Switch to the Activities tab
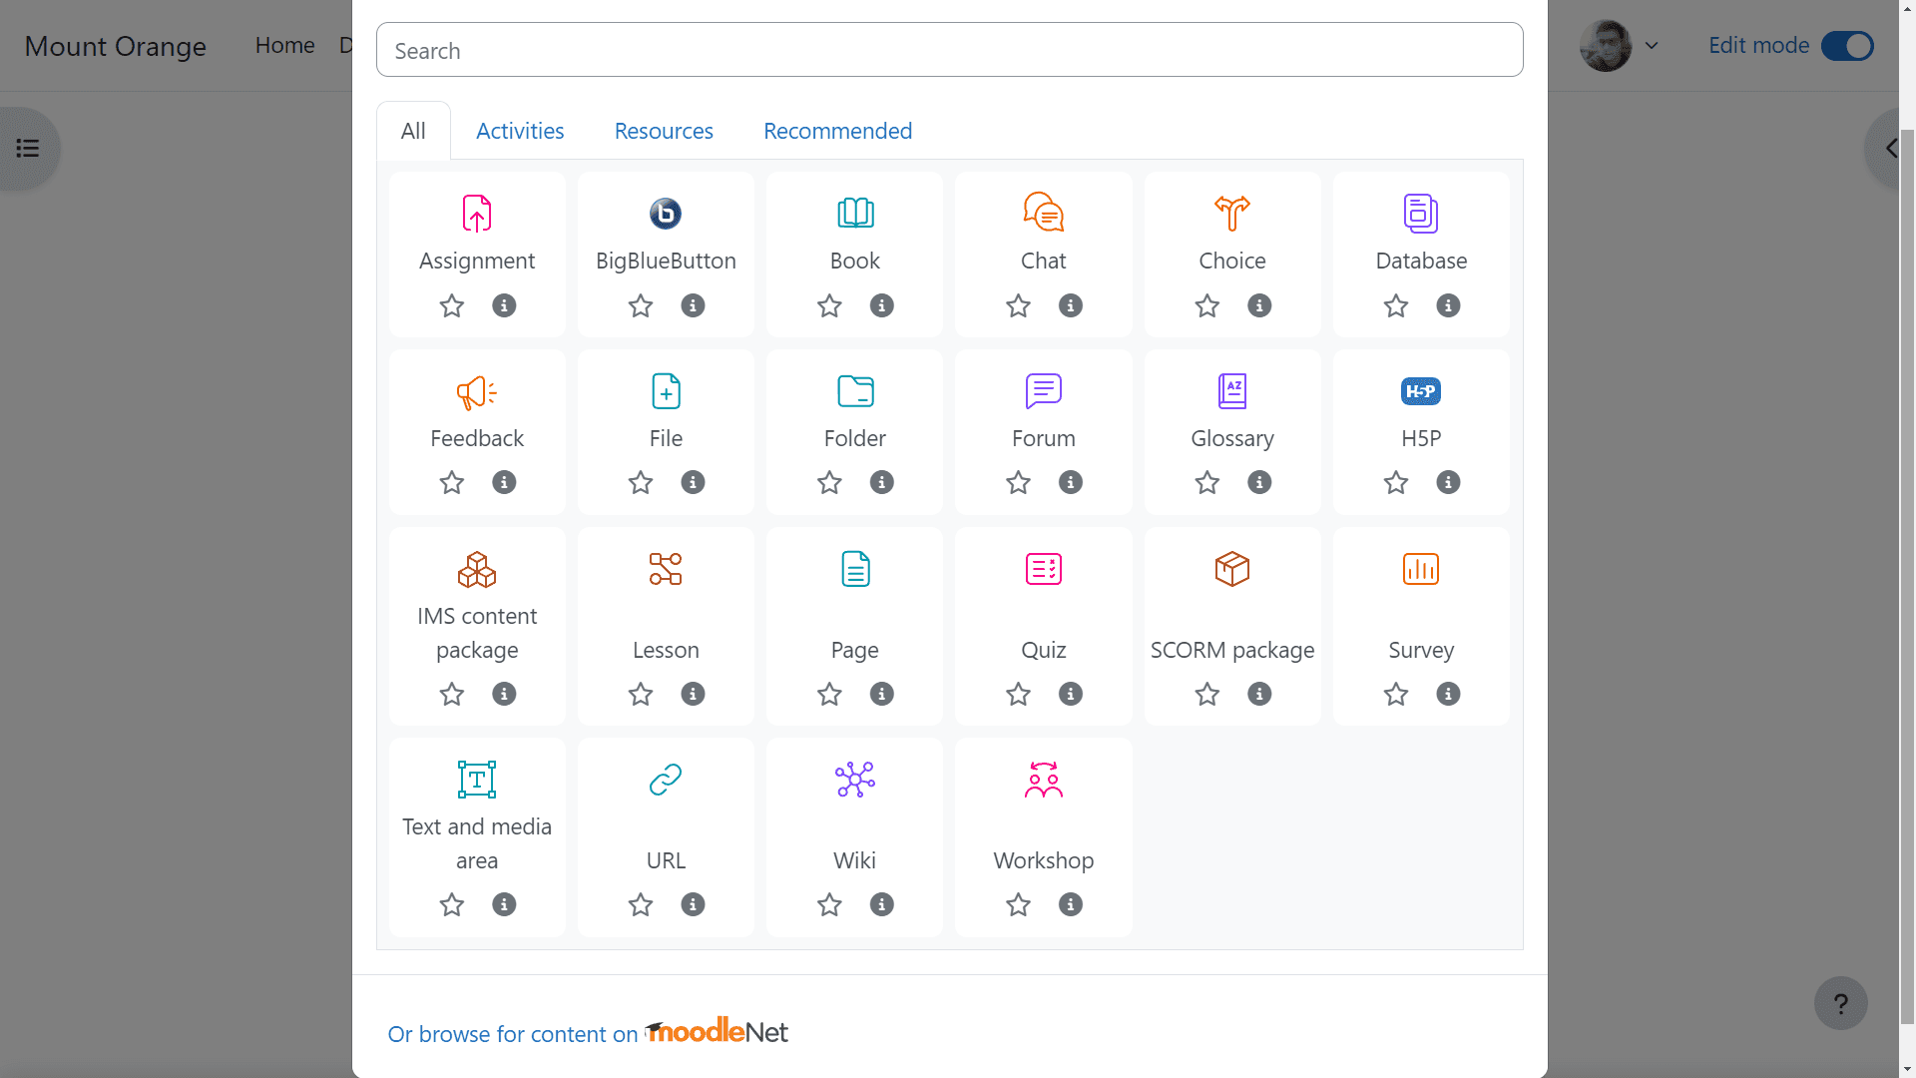The image size is (1916, 1078). [x=520, y=131]
